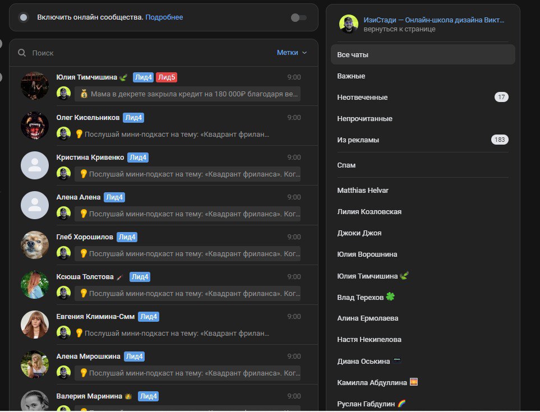The width and height of the screenshot is (540, 412).
Task: Click sender mini avatar in Евгения Климина-Смм row
Action: tap(64, 333)
